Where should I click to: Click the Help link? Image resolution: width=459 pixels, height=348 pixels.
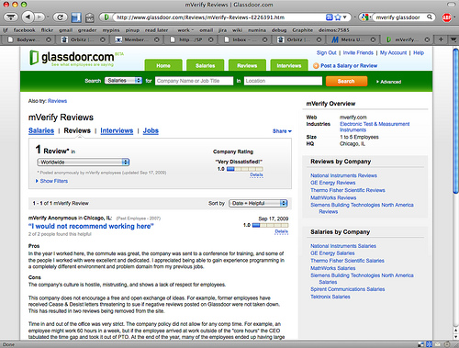coord(419,52)
